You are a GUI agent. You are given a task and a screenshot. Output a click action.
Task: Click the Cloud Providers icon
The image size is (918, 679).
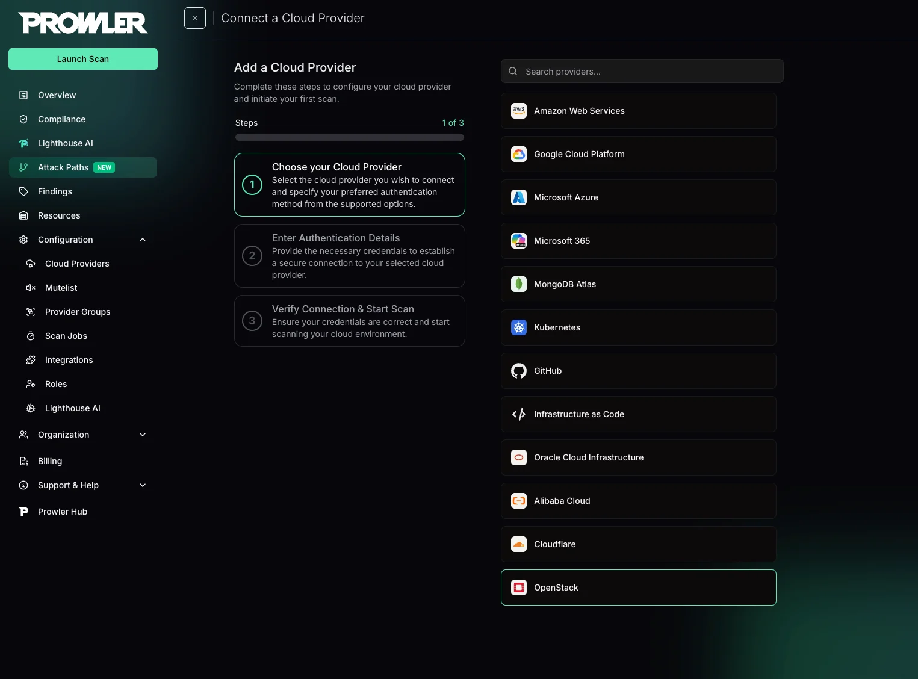(x=31, y=264)
